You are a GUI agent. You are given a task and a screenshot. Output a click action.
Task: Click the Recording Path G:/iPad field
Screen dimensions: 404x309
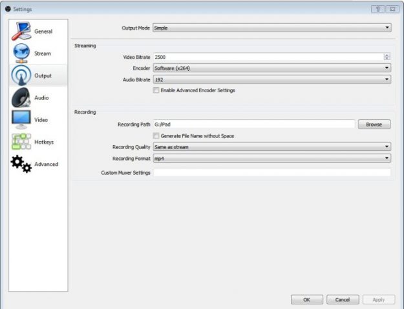click(254, 125)
